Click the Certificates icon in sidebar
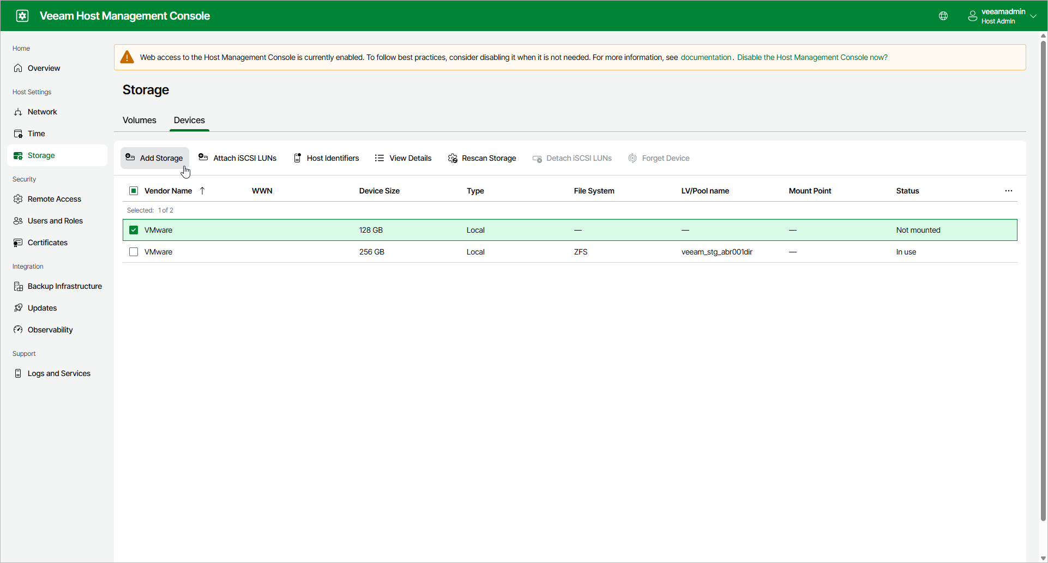The width and height of the screenshot is (1048, 563). click(x=18, y=243)
